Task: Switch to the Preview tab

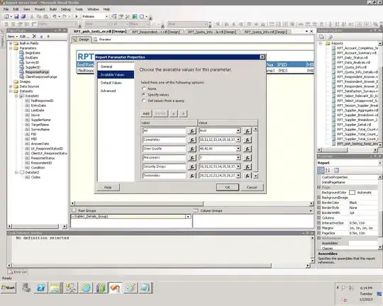Action: [x=102, y=40]
